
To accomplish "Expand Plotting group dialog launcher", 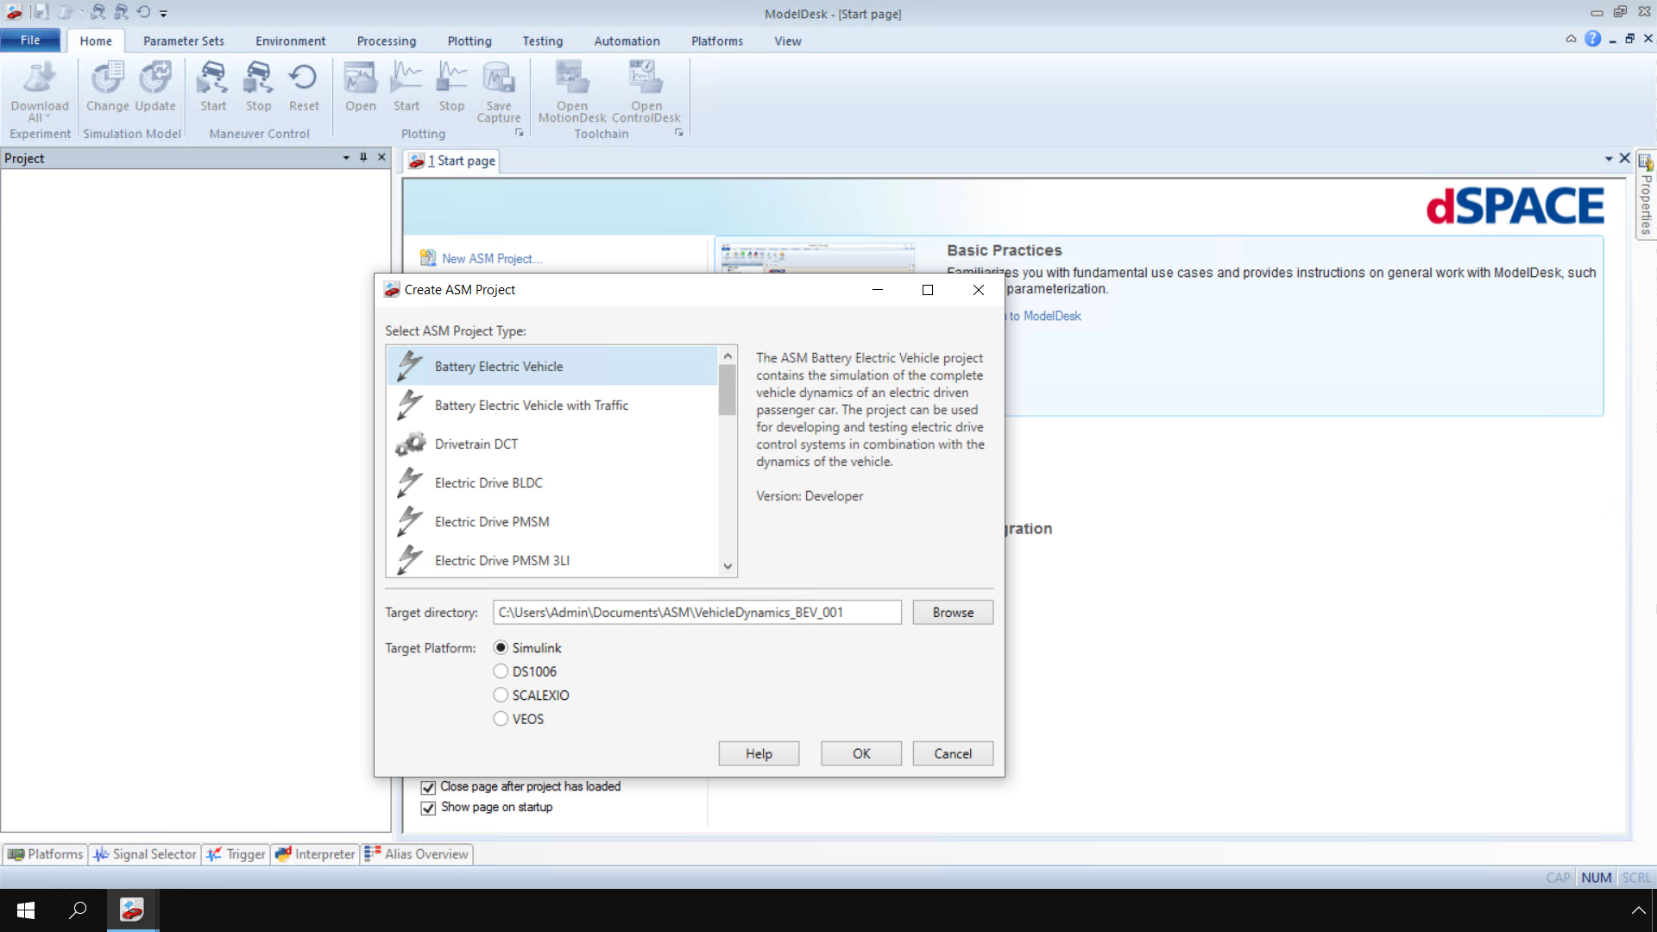I will point(520,133).
